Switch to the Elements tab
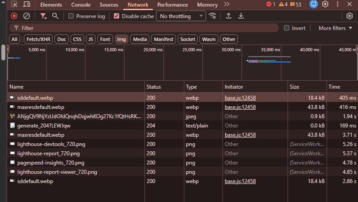The height and width of the screenshot is (202, 358). coord(51,5)
